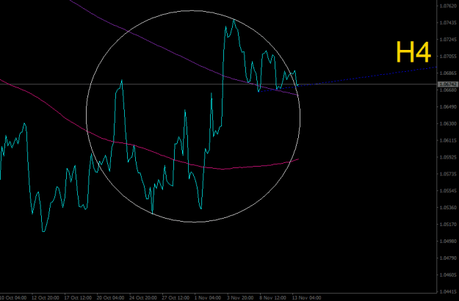
Task: Click price axis label 1.05925
Action: tap(449, 157)
